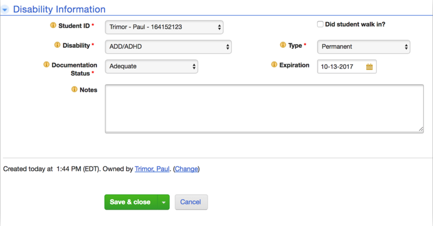Click the info icon beside Documentation Status

(x=47, y=65)
